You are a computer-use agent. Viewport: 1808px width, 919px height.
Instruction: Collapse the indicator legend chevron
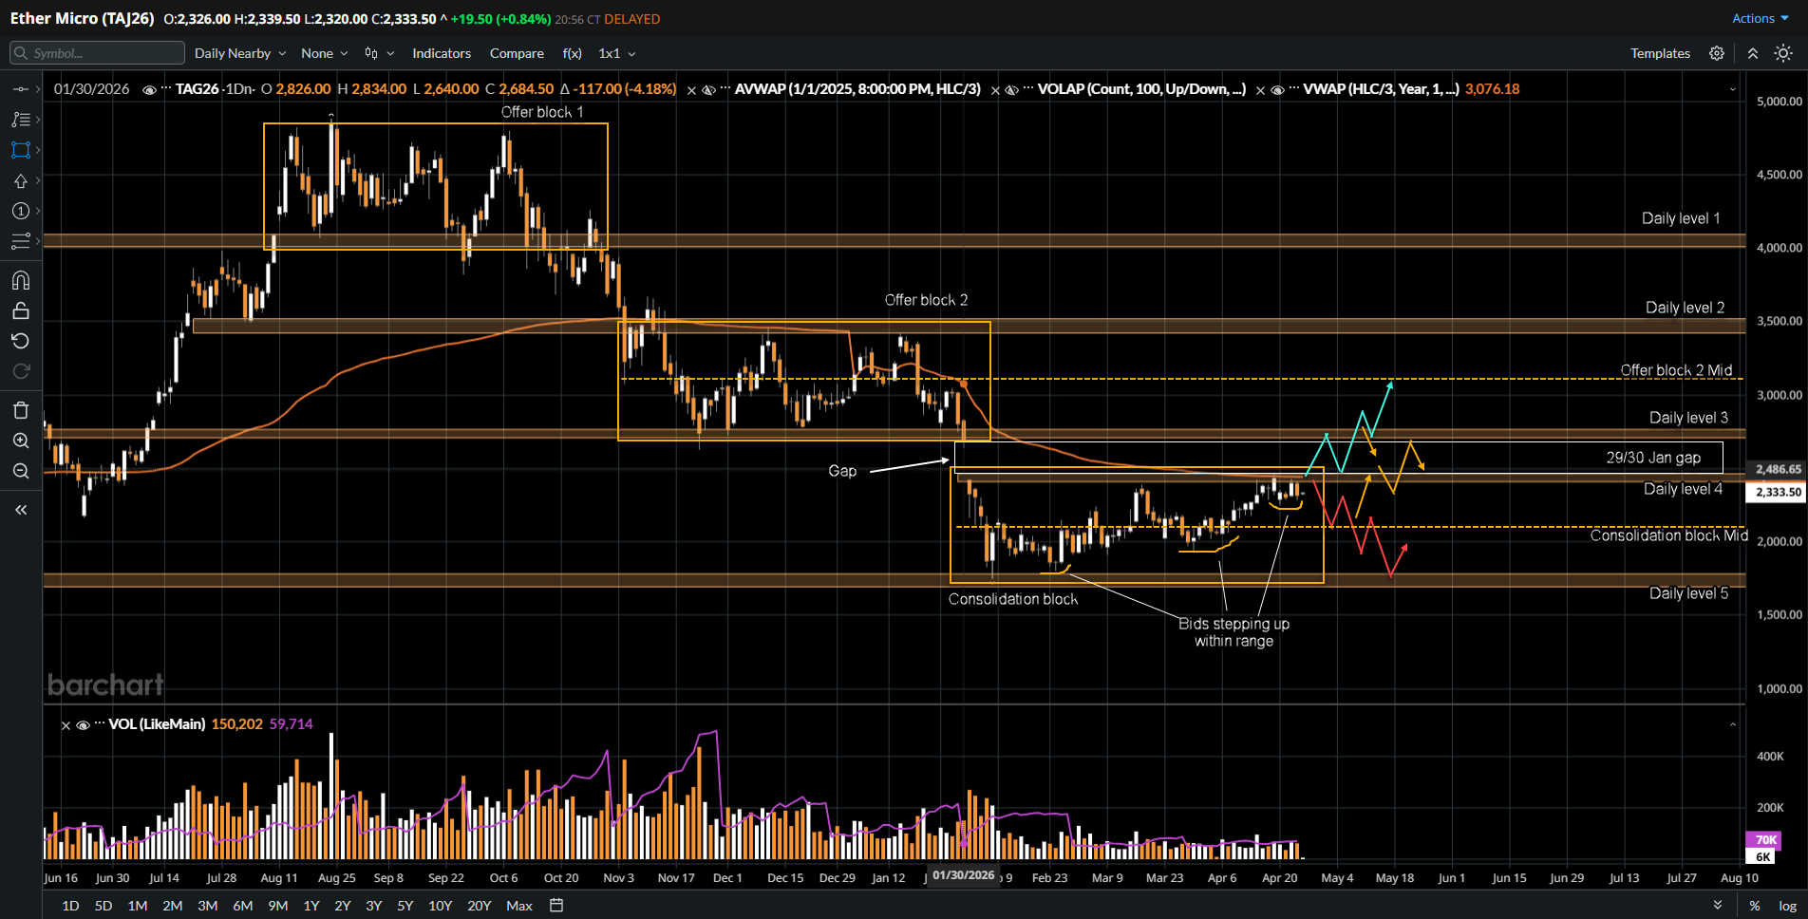point(1733,90)
